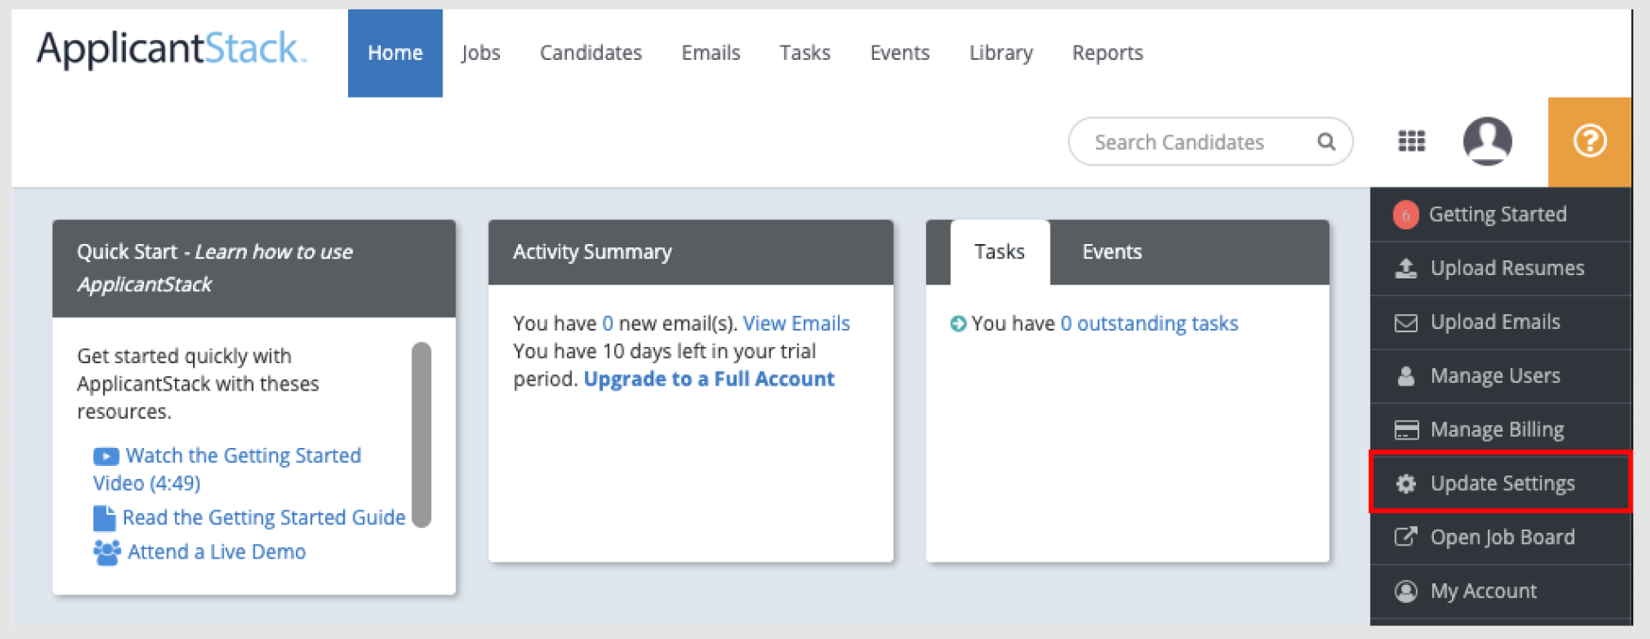Open the apps grid icon
The height and width of the screenshot is (639, 1650).
[x=1412, y=141]
